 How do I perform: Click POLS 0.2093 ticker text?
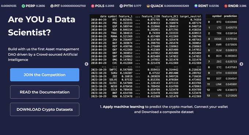coord(105,6)
